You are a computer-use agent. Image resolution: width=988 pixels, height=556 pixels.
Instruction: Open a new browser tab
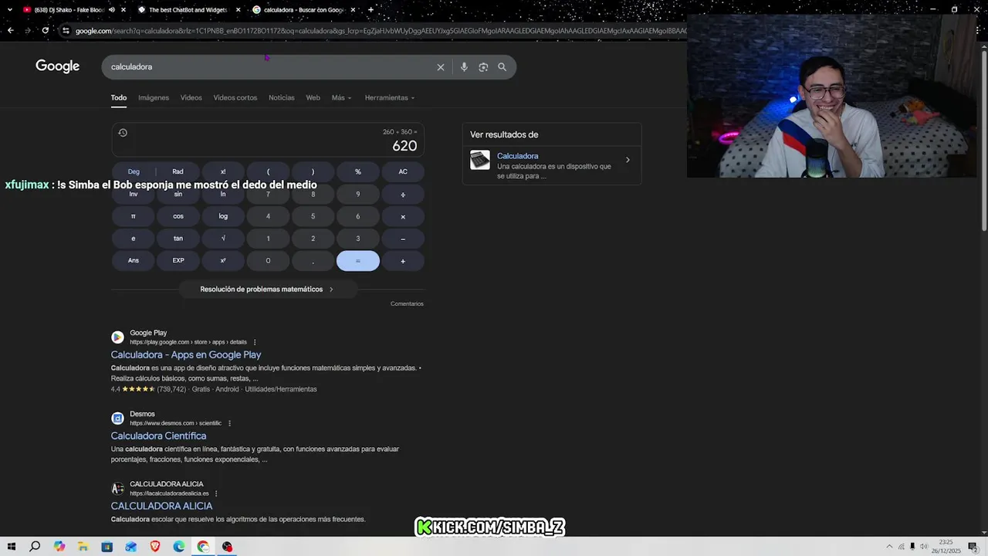tap(370, 10)
